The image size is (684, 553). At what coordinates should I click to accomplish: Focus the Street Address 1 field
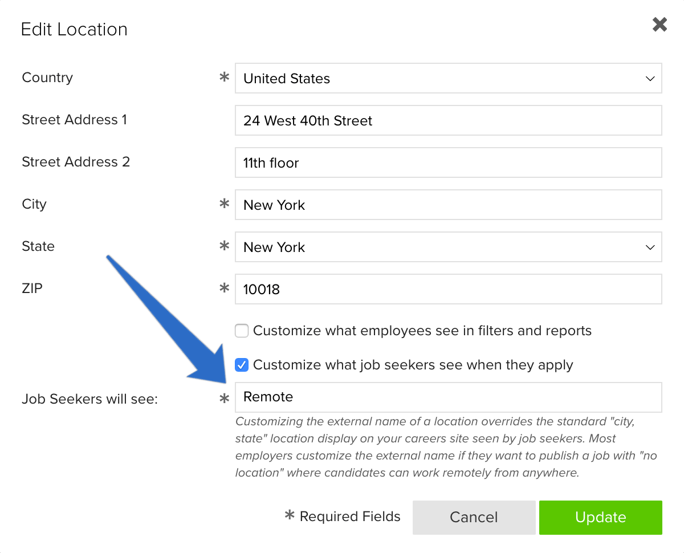coord(448,120)
